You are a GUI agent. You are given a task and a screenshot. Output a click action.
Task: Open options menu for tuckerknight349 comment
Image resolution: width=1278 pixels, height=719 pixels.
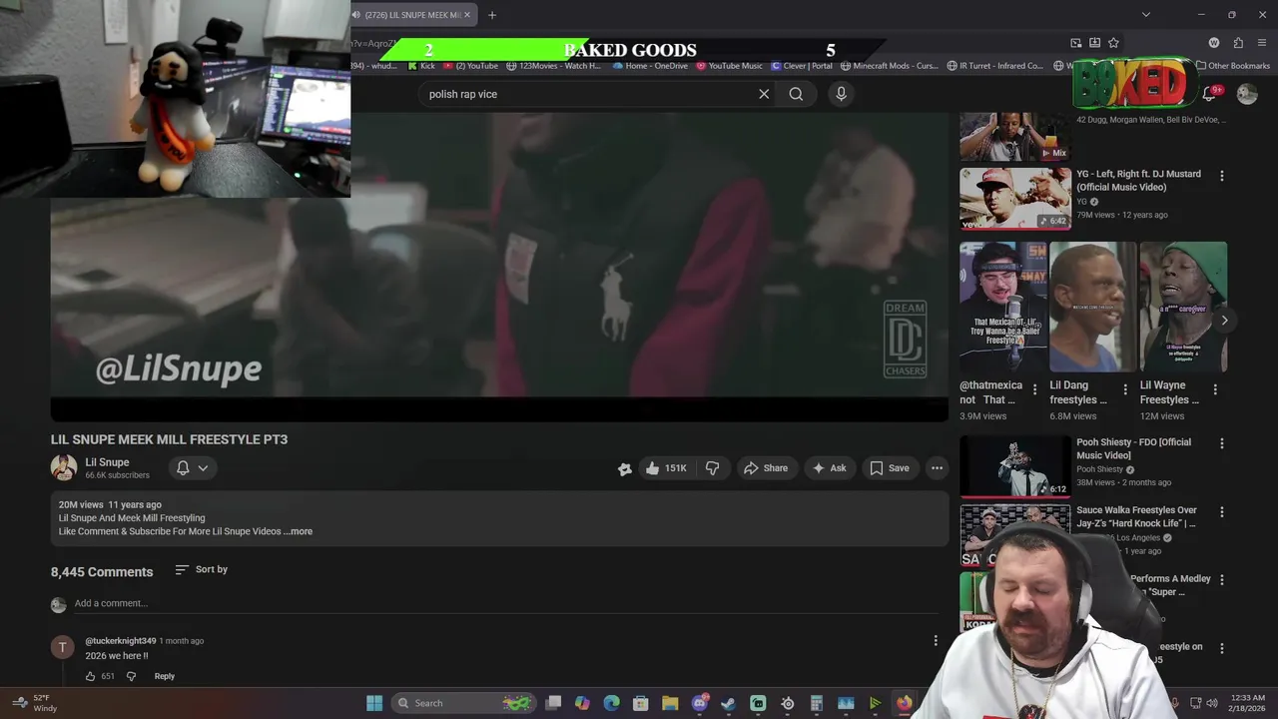[936, 641]
